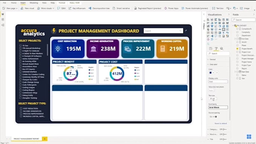Screen dimensions: 256x144
Task: Click the Income Generation bank icon
Action: click(93, 49)
